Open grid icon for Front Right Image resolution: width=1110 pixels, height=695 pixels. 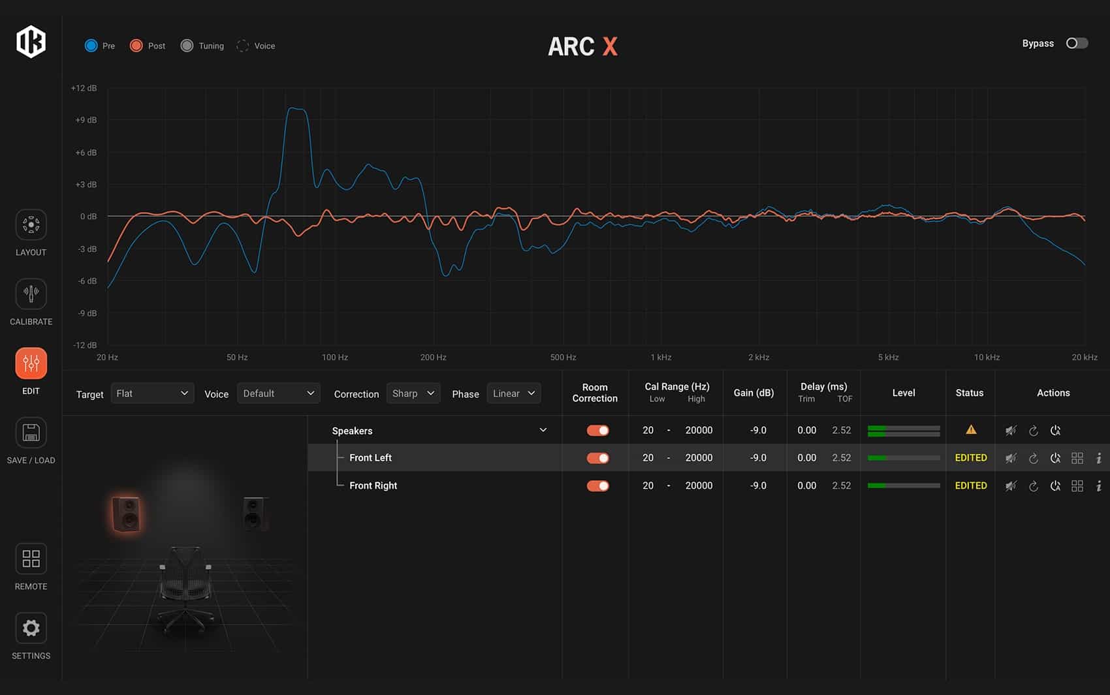1077,486
